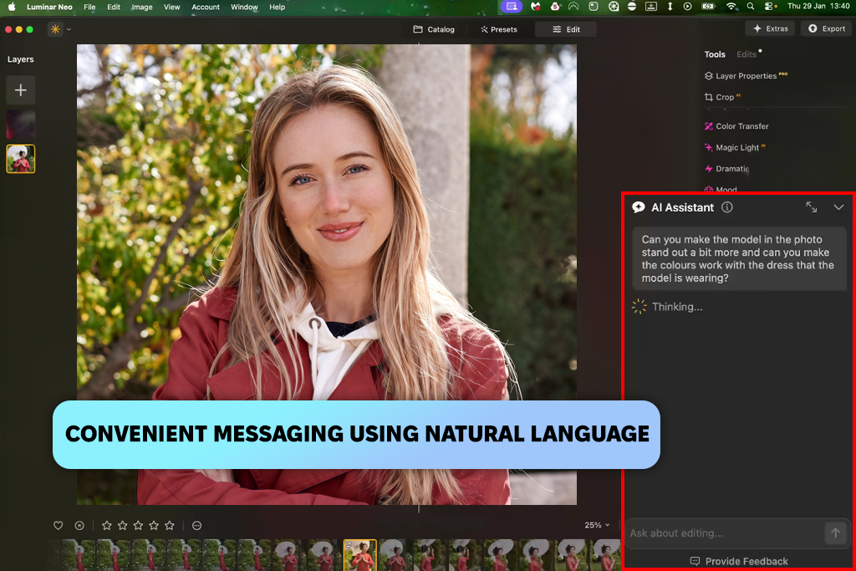The height and width of the screenshot is (571, 856).
Task: Add a new layer with plus button
Action: [x=21, y=90]
